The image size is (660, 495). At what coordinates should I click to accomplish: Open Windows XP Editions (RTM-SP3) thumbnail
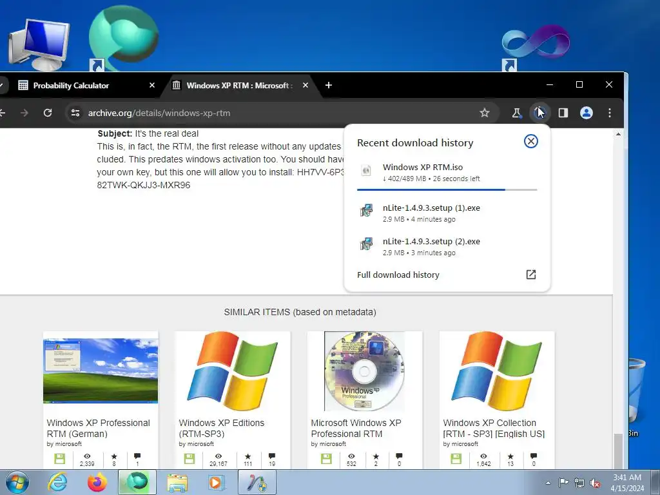click(232, 371)
